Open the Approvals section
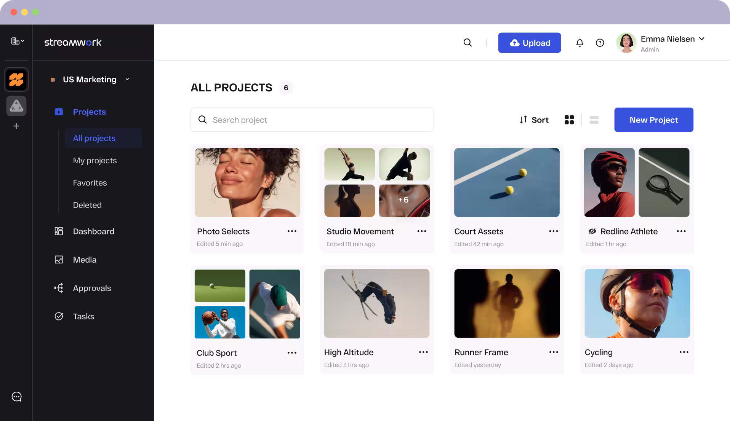 tap(92, 288)
